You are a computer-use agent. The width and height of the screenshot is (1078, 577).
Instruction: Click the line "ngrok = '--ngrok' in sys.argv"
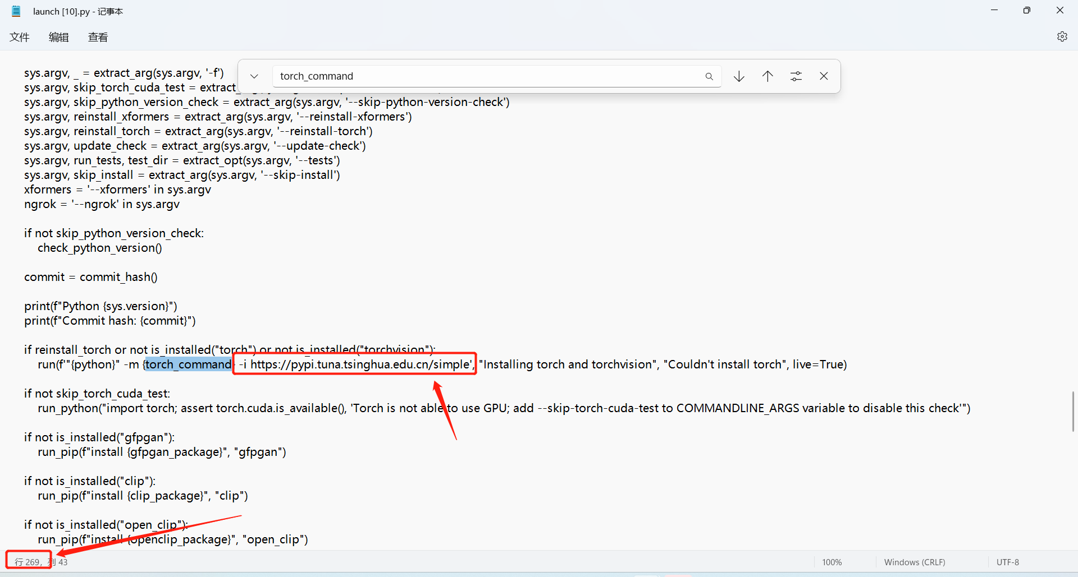point(102,204)
